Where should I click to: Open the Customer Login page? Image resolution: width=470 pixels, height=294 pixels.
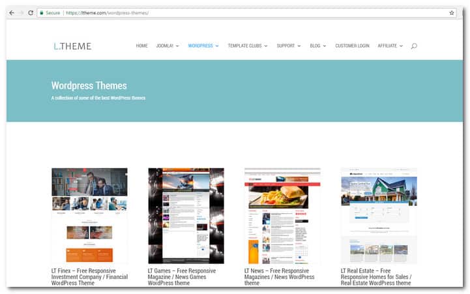pyautogui.click(x=352, y=46)
